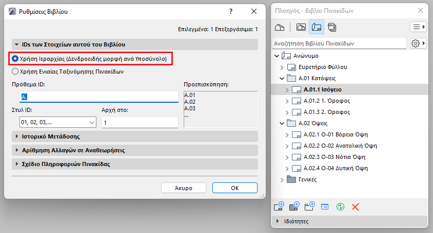The image size is (433, 233).
Task: Close the Ρυθμίσεις Βιβλίου dialog
Action: tap(254, 11)
